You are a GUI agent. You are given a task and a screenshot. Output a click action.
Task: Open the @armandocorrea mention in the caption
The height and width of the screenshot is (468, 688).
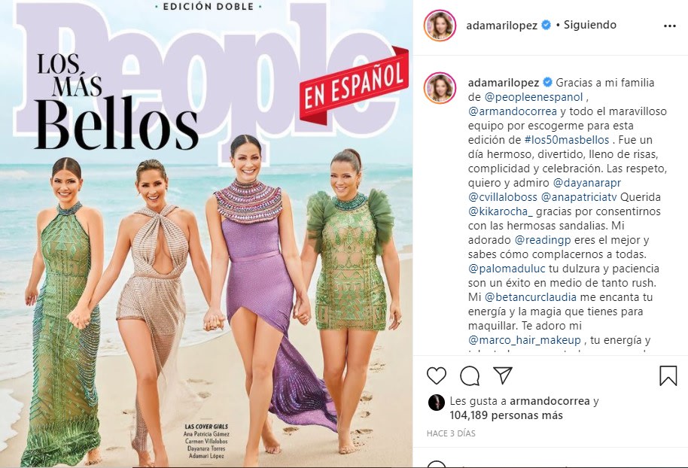[x=513, y=111]
